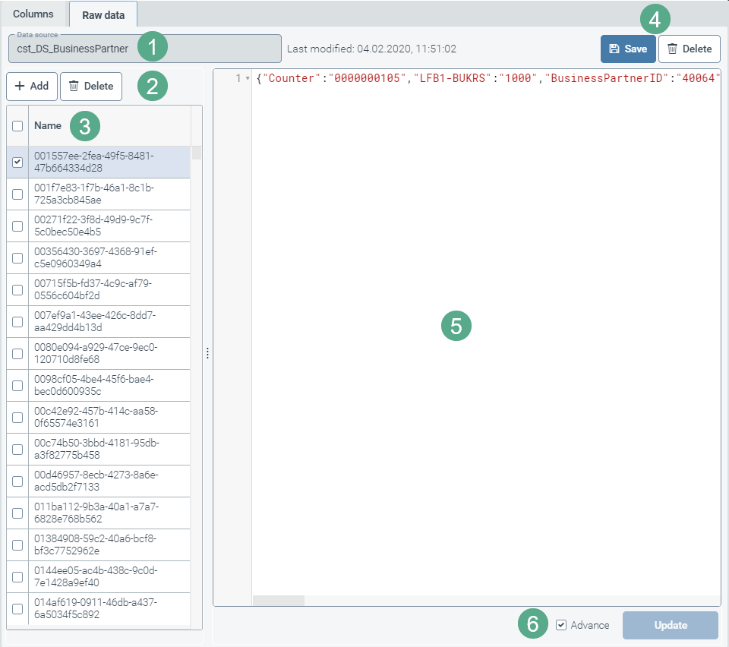Toggle the select-all checkbox in Name header
Screen dimensions: 729x647
click(x=17, y=126)
